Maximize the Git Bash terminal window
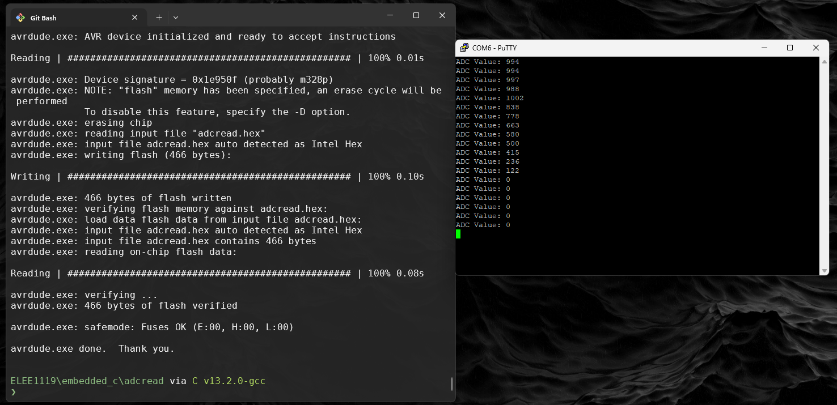The height and width of the screenshot is (405, 837). tap(416, 15)
